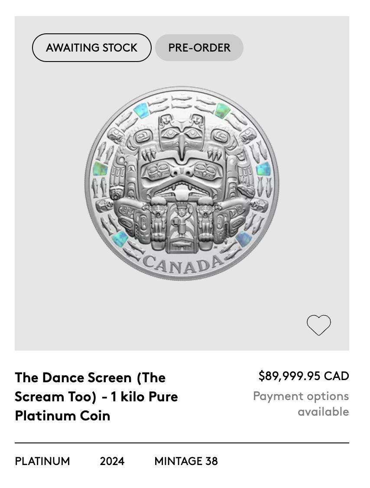The image size is (370, 488).
Task: Click the middle-right teal opal inlay on the coin
Action: coord(263,169)
